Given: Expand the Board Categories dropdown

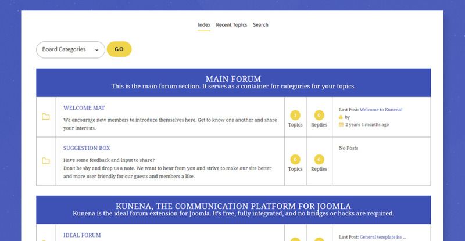Looking at the screenshot, I should tap(70, 49).
